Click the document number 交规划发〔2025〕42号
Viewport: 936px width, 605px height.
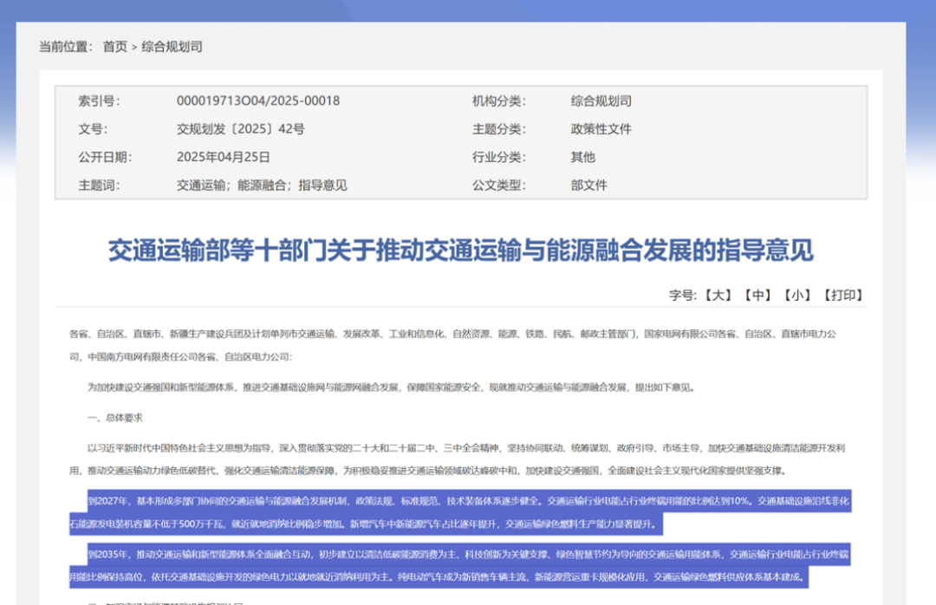241,129
